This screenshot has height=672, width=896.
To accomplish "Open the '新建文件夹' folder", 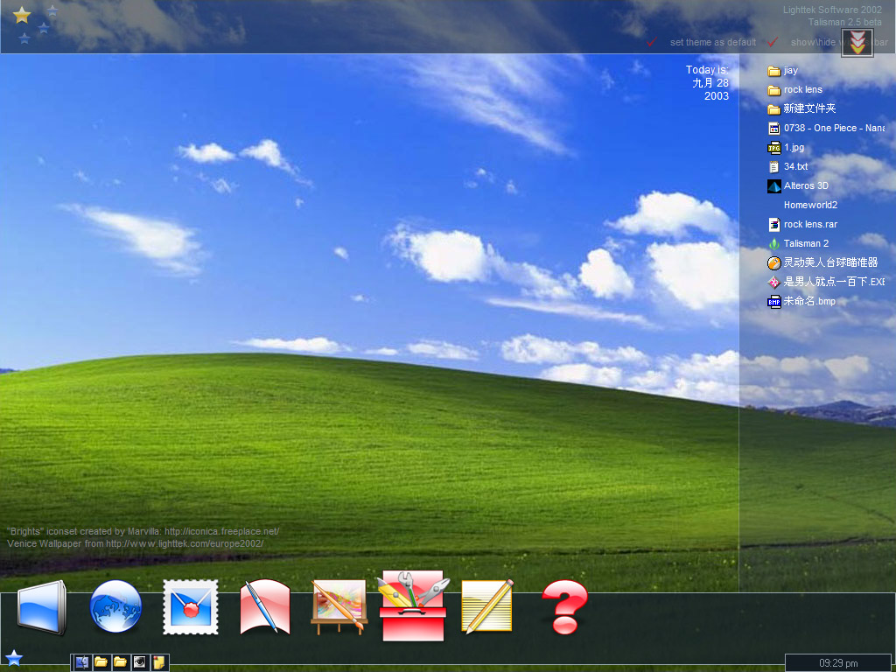I will click(x=801, y=108).
